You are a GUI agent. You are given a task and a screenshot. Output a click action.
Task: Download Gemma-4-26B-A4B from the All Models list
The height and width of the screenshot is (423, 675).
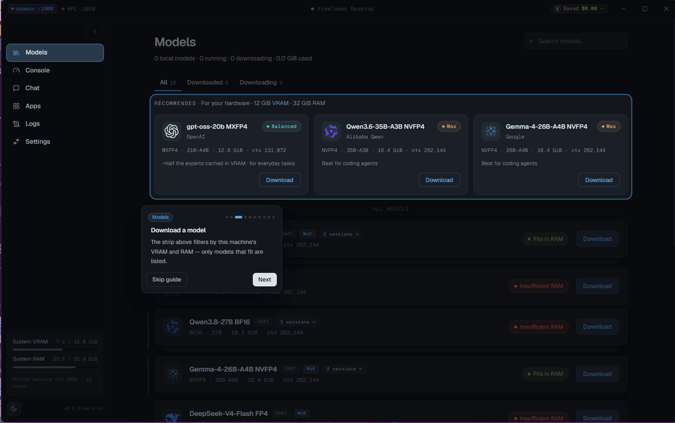point(597,374)
